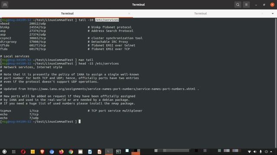Click the IANA service-names URL text
The image size is (277, 155).
[x=112, y=89]
